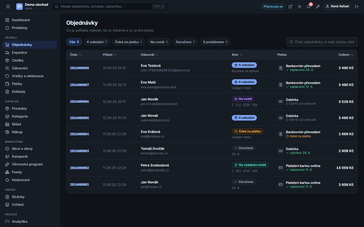Screen dimensions: 364x227
Task: Open Dashboard in sidebar
Action: [x=30, y=20]
